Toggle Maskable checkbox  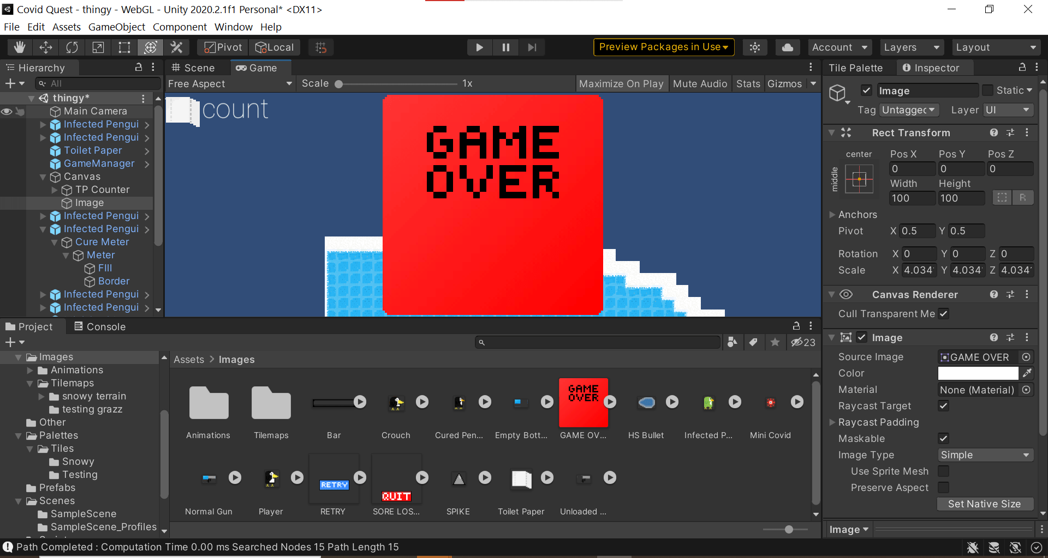coord(943,439)
